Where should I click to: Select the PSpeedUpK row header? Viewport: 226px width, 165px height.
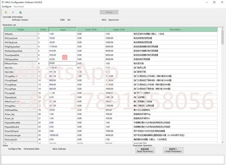(x=21, y=97)
